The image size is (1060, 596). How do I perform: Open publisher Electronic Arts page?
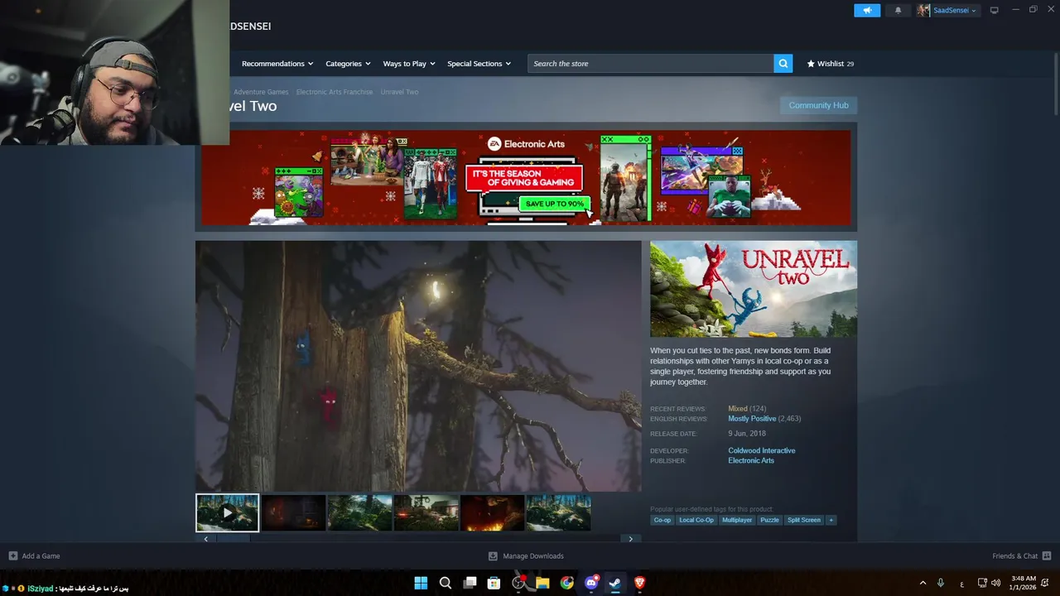751,460
